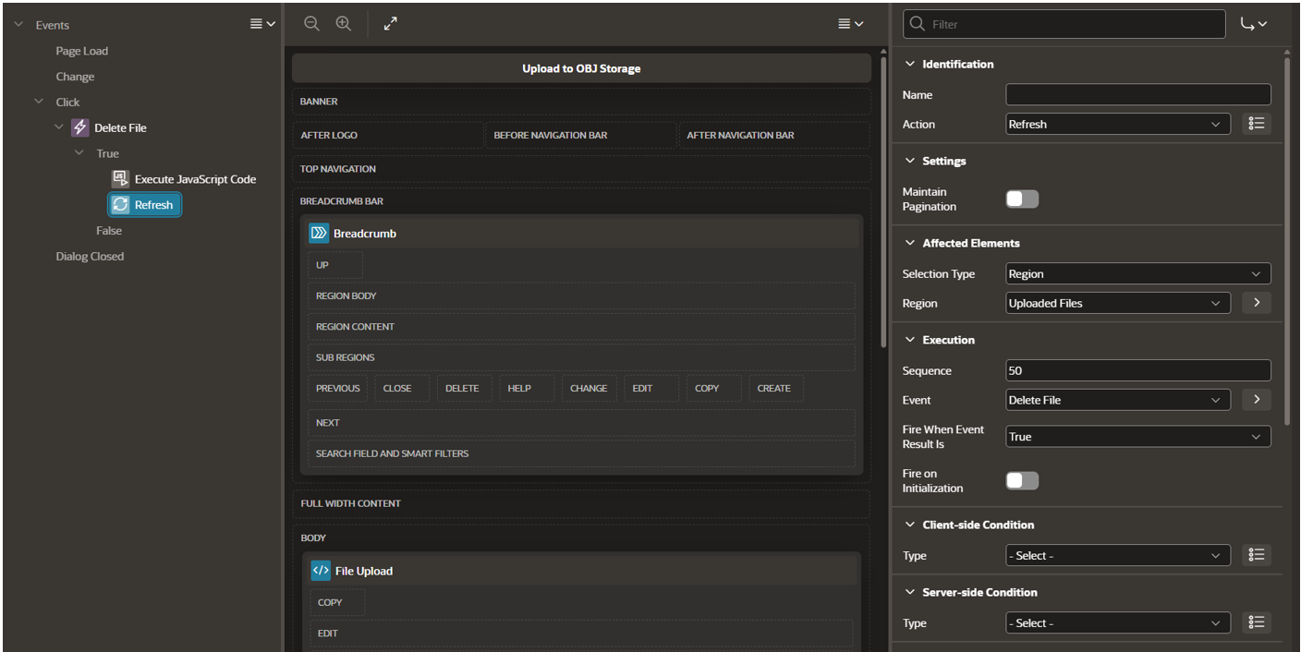Expand the layout pane with arrows icon
The image size is (1301, 652).
click(391, 24)
